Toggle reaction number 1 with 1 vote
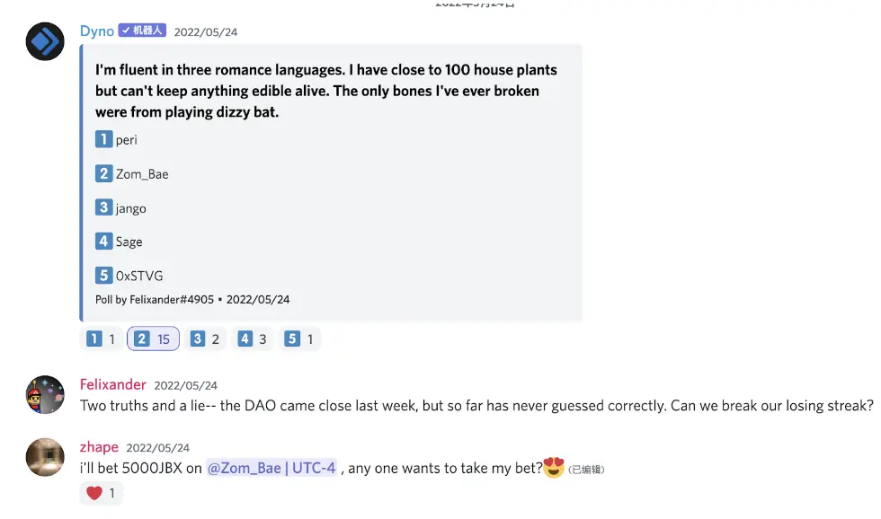Viewport: 881px width, 519px height. click(x=101, y=339)
